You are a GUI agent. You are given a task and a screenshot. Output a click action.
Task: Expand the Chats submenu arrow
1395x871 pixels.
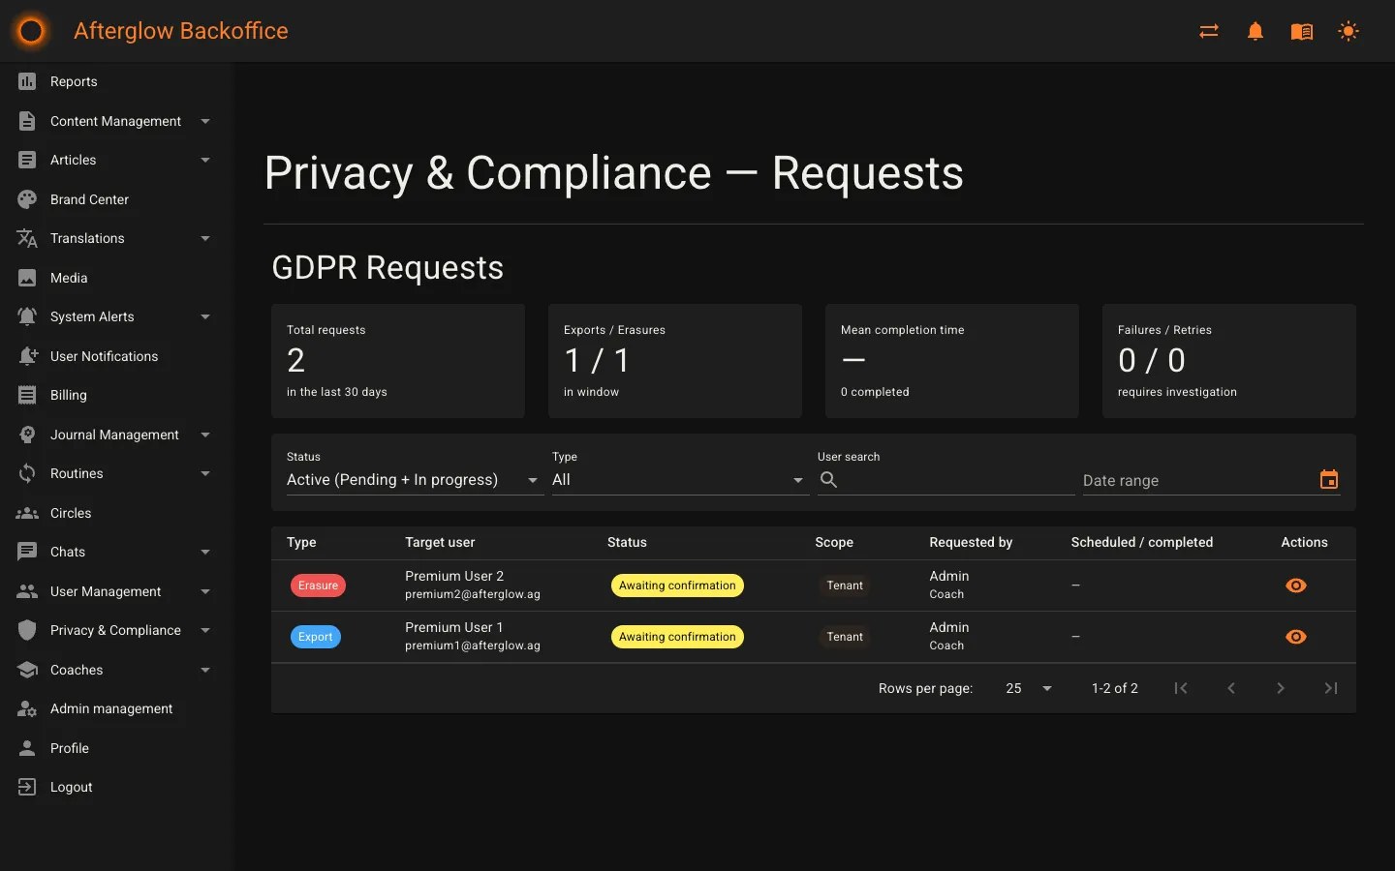tap(205, 552)
